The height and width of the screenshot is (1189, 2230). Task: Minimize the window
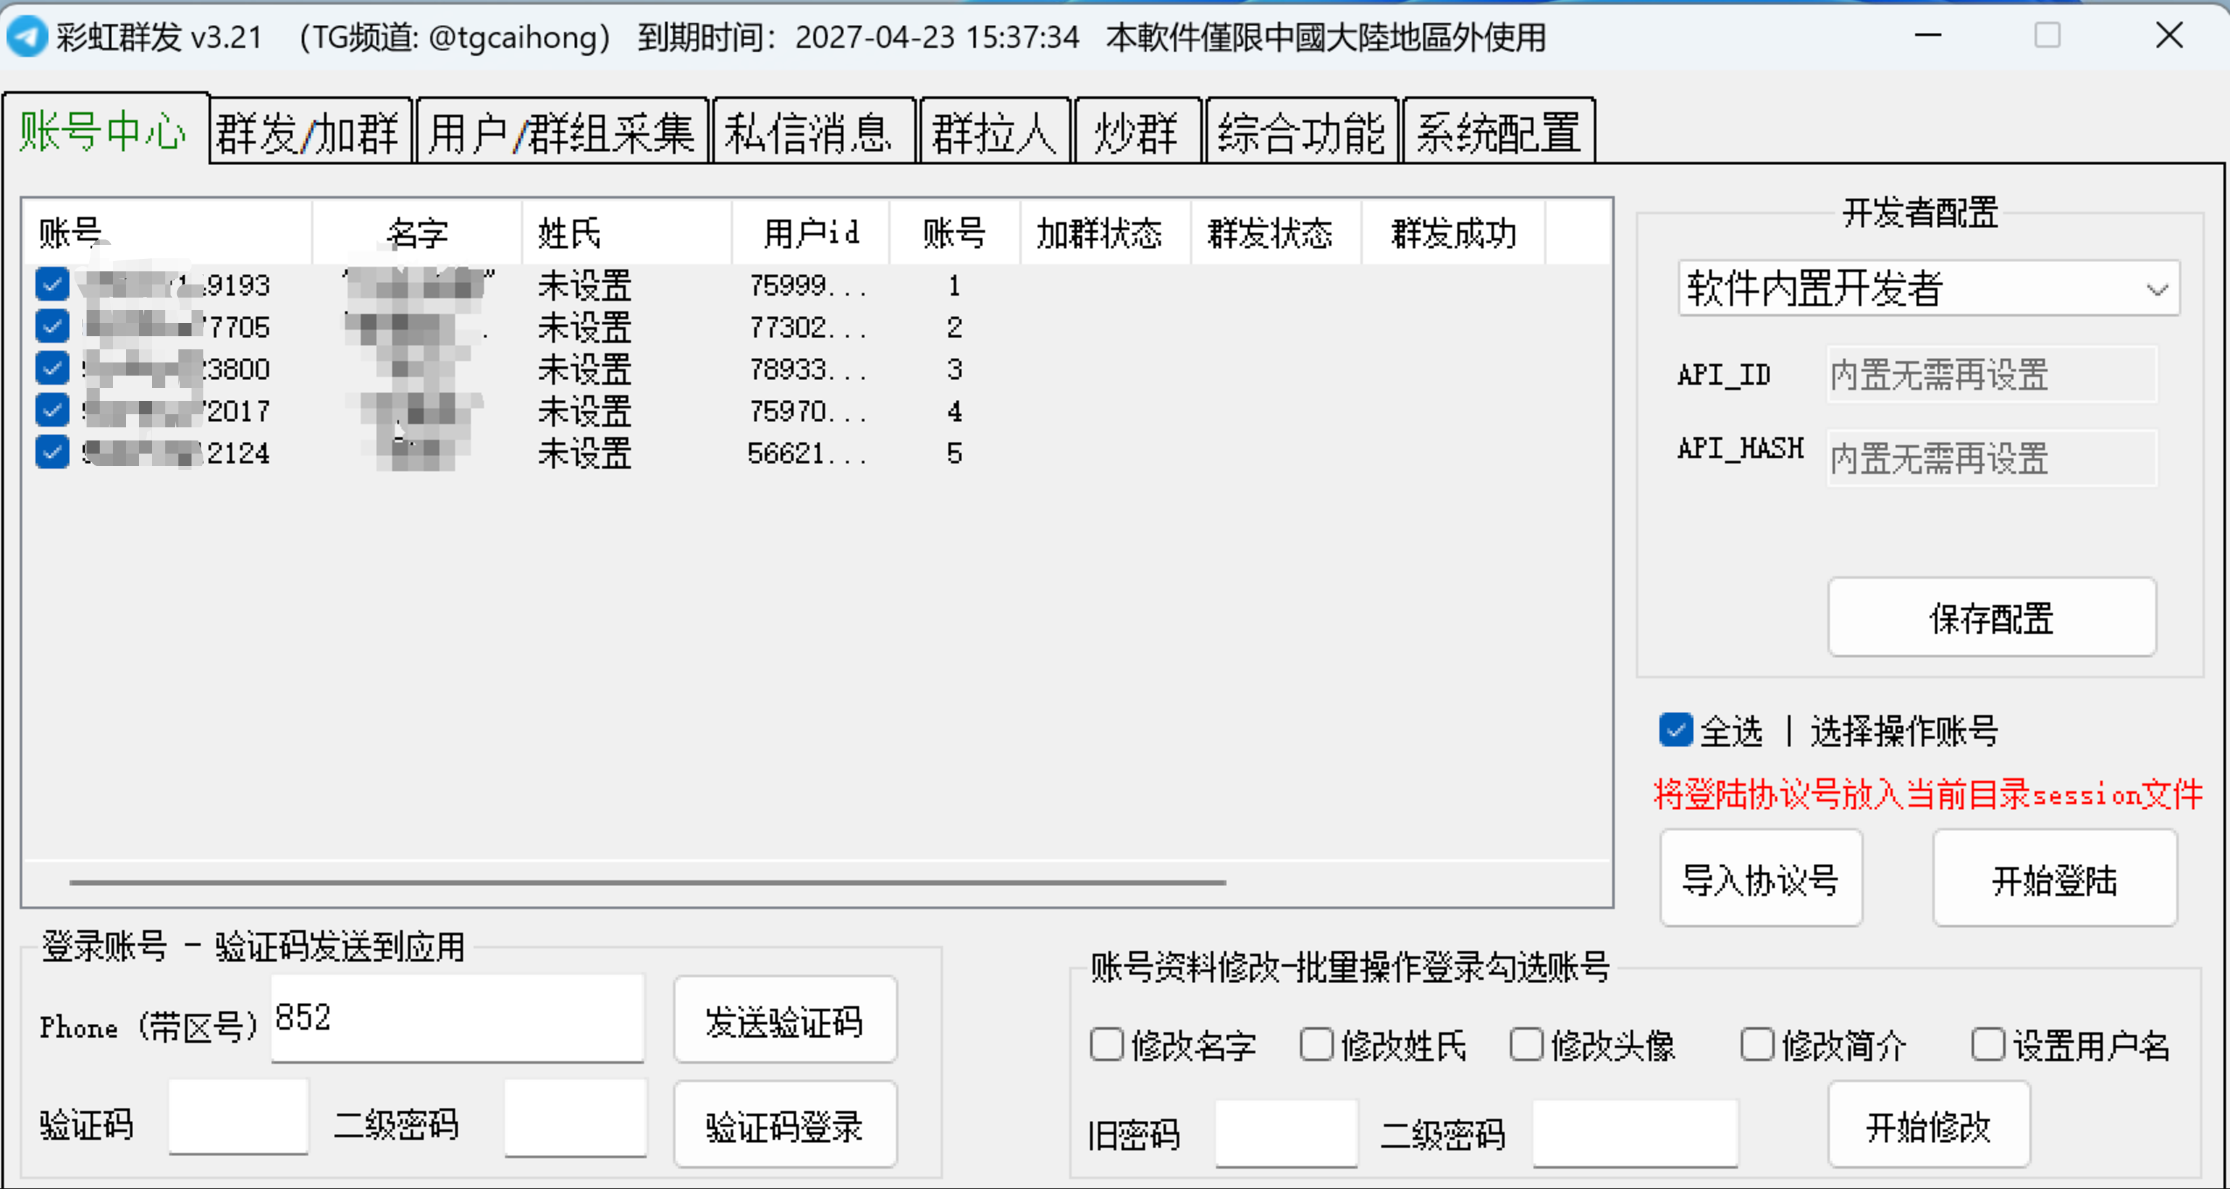point(1927,36)
